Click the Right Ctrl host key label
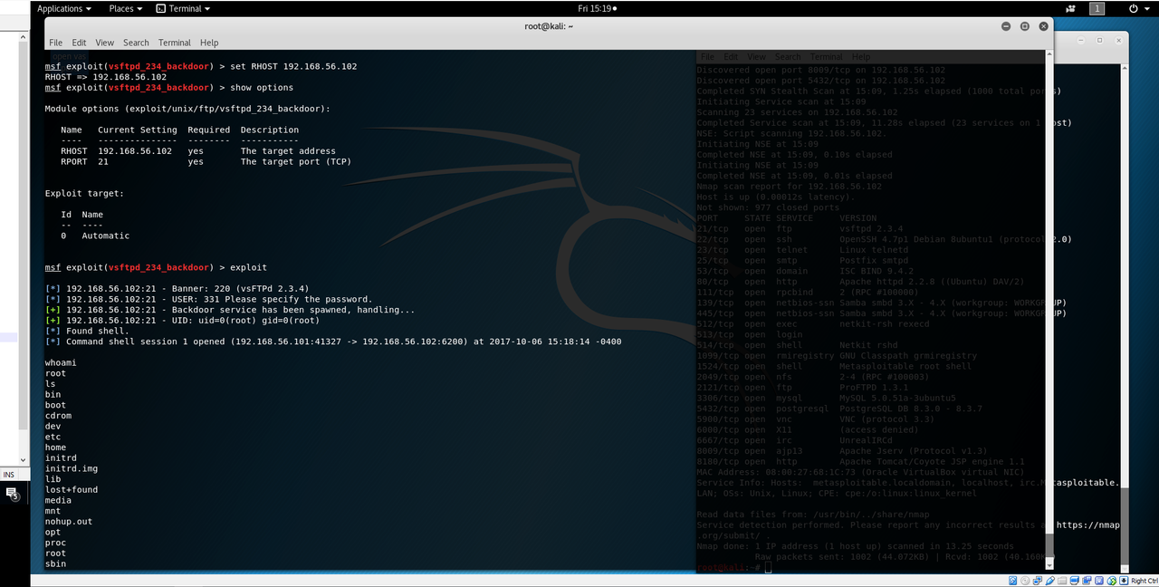This screenshot has height=587, width=1159. coord(1144,581)
